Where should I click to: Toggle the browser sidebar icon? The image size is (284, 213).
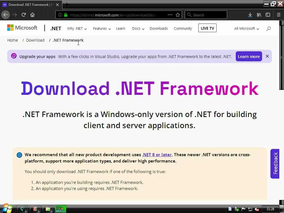(268, 15)
